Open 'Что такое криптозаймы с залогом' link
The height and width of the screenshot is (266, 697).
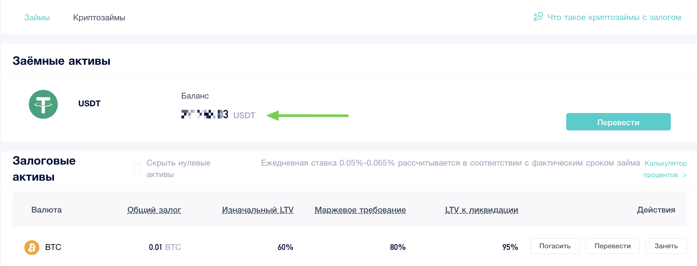(614, 17)
